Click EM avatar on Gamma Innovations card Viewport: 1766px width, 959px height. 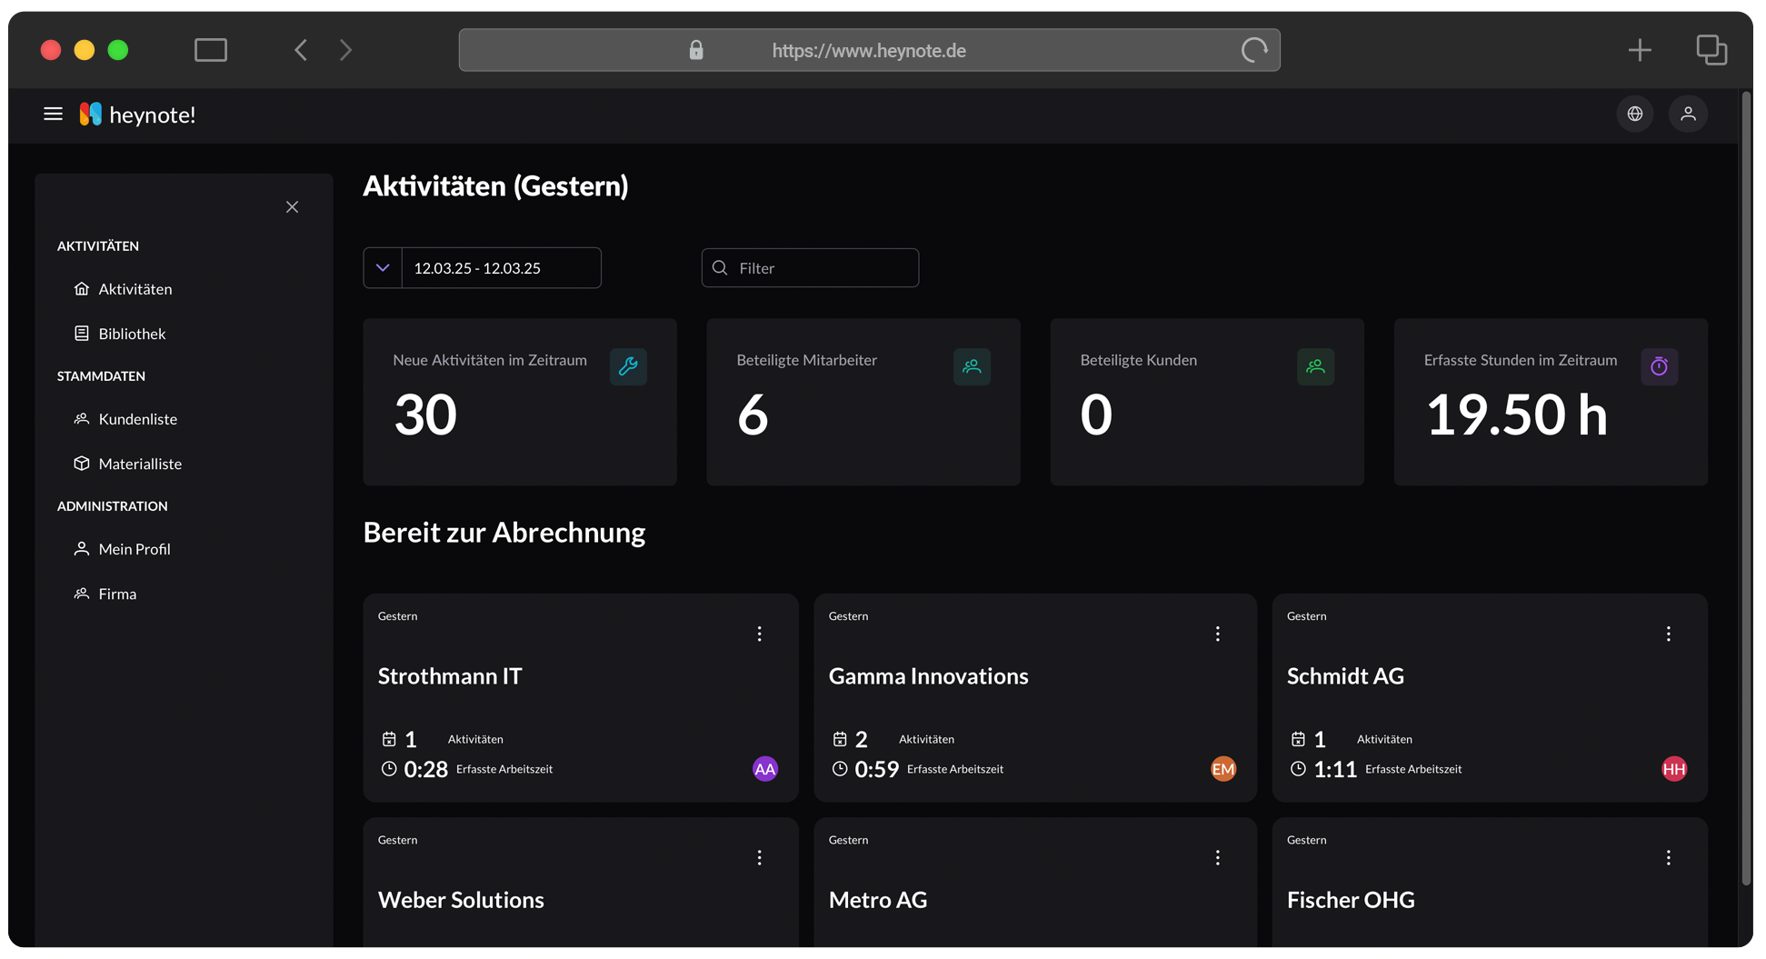click(1223, 769)
